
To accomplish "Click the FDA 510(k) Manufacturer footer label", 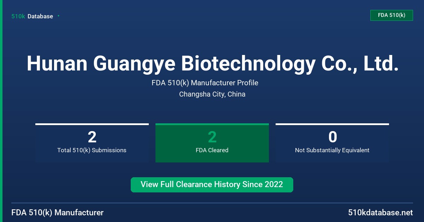I will (x=58, y=212).
